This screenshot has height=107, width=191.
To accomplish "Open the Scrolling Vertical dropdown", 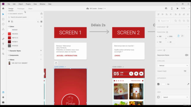I will [x=173, y=65].
